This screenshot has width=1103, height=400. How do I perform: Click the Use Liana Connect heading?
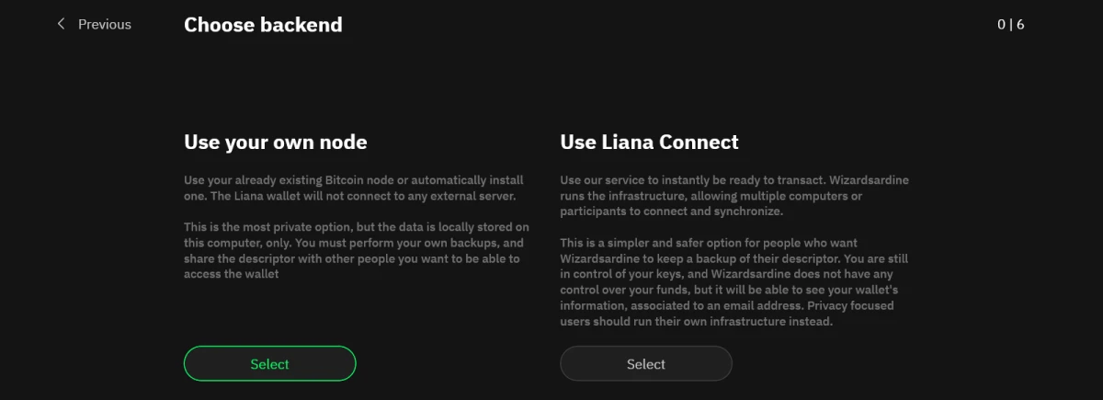tap(649, 142)
